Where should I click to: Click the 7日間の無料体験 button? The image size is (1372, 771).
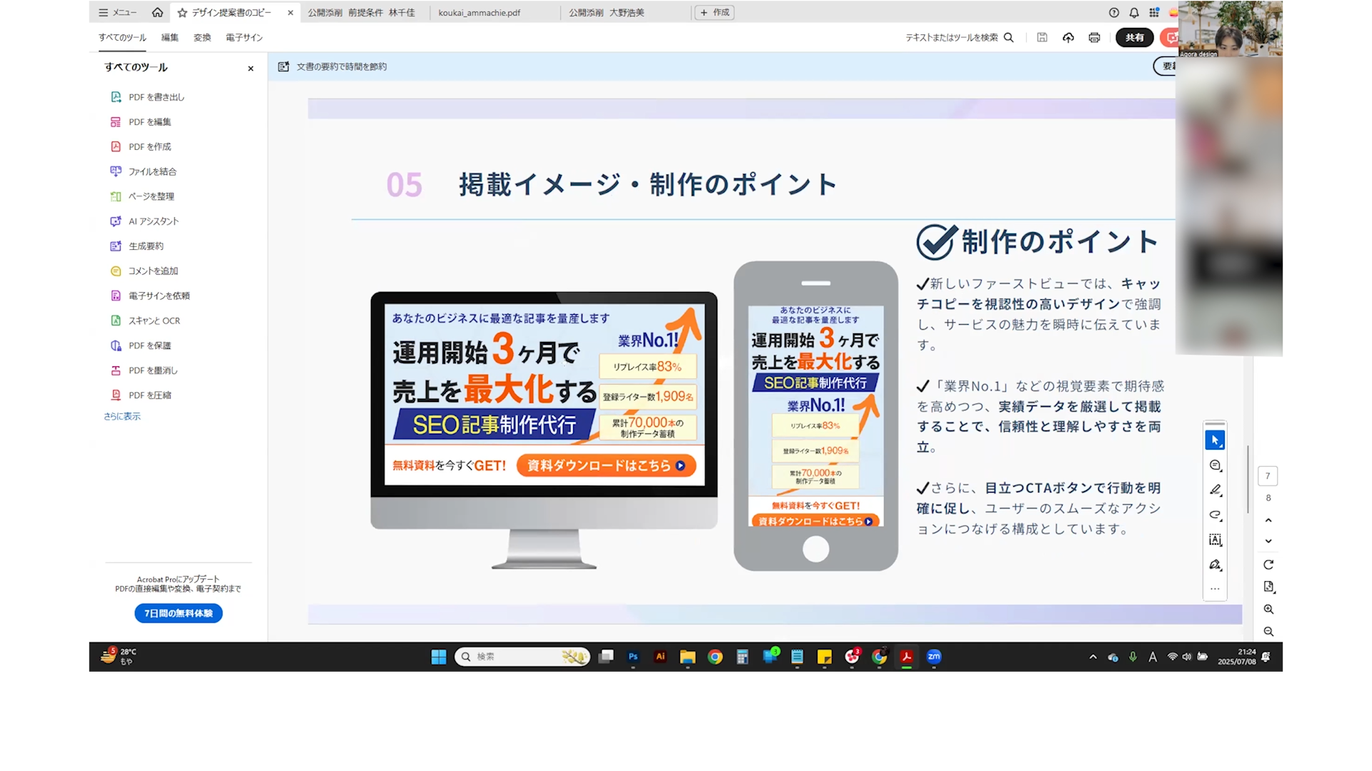[x=179, y=613]
